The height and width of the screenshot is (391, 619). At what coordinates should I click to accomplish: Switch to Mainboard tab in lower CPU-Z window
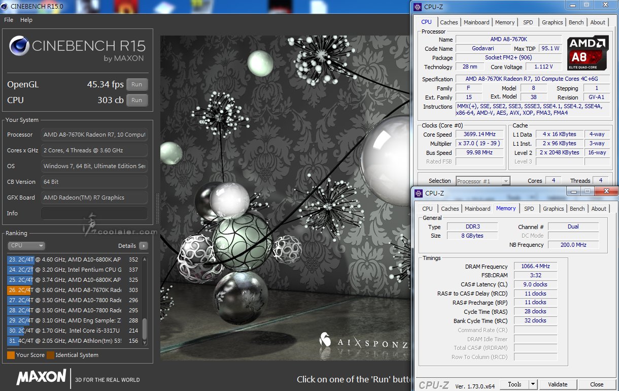(477, 209)
